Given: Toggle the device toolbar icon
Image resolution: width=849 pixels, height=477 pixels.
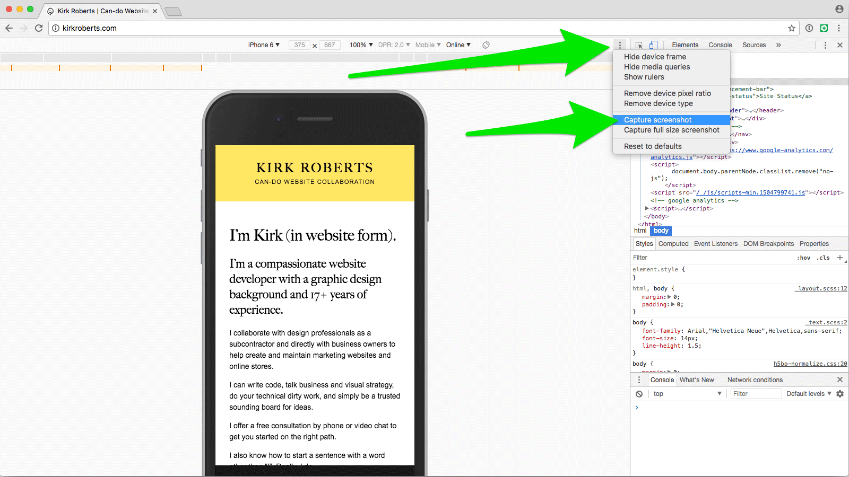Looking at the screenshot, I should [653, 45].
